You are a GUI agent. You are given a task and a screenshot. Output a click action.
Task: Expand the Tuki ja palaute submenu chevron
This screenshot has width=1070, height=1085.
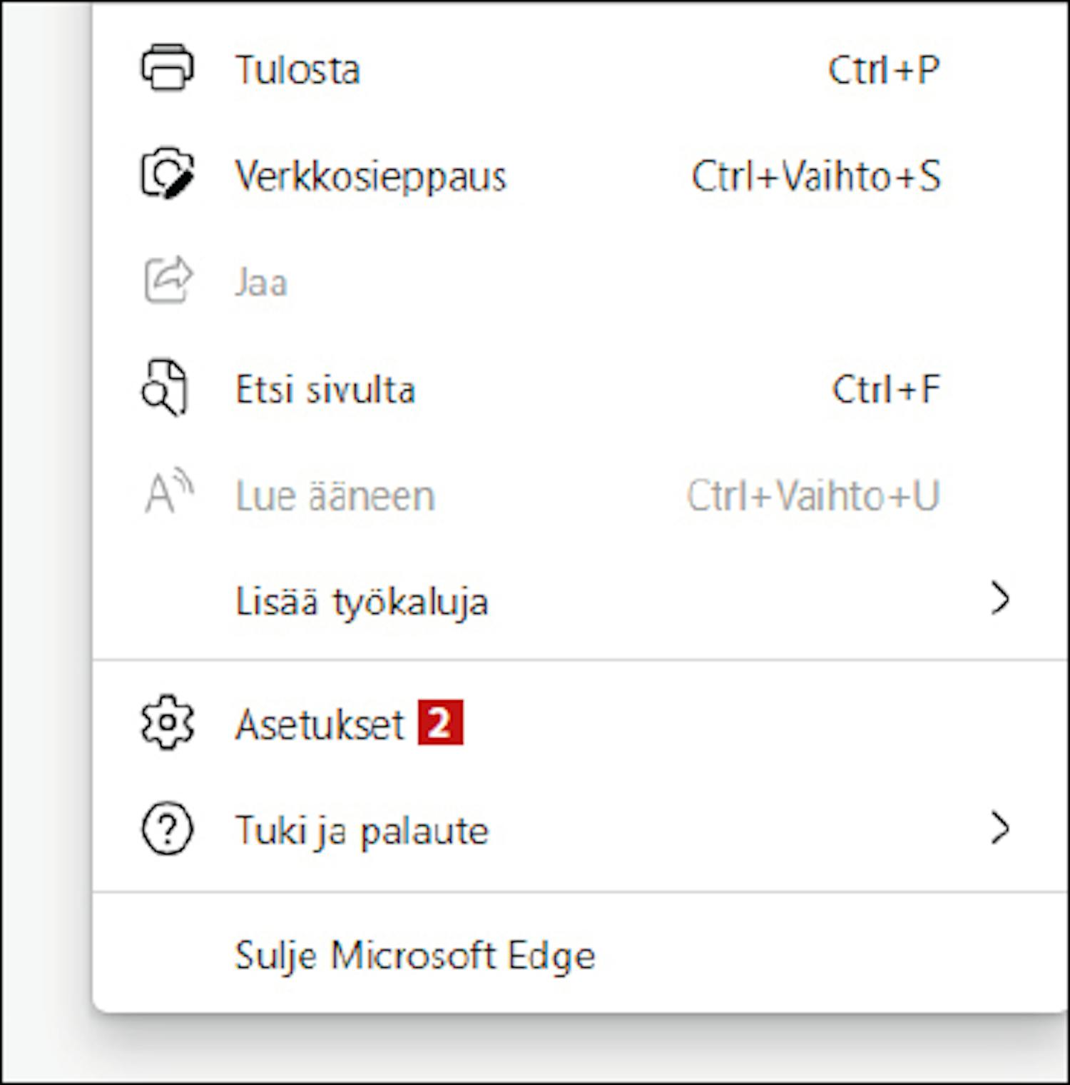[1001, 829]
